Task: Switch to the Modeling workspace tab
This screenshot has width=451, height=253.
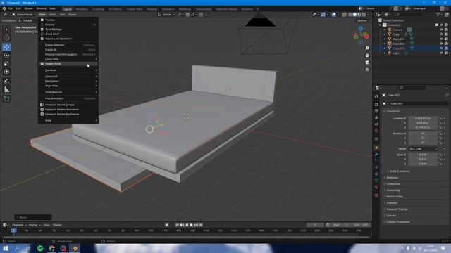Action: point(82,9)
